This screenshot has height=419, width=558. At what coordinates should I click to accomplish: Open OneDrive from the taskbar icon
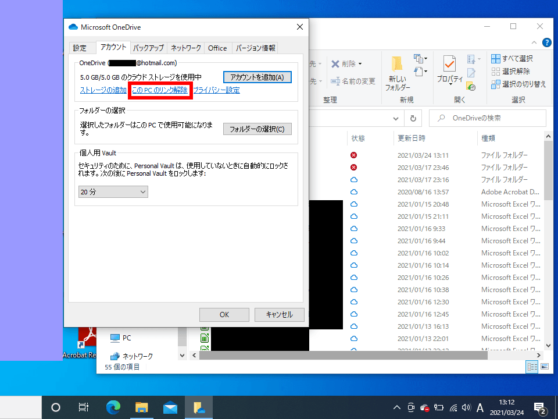(x=199, y=407)
